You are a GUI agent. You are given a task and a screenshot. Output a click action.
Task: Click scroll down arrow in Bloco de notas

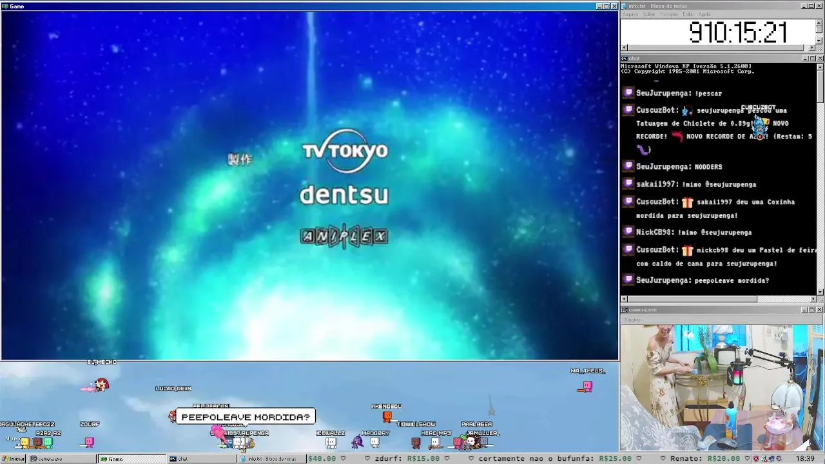tap(819, 41)
